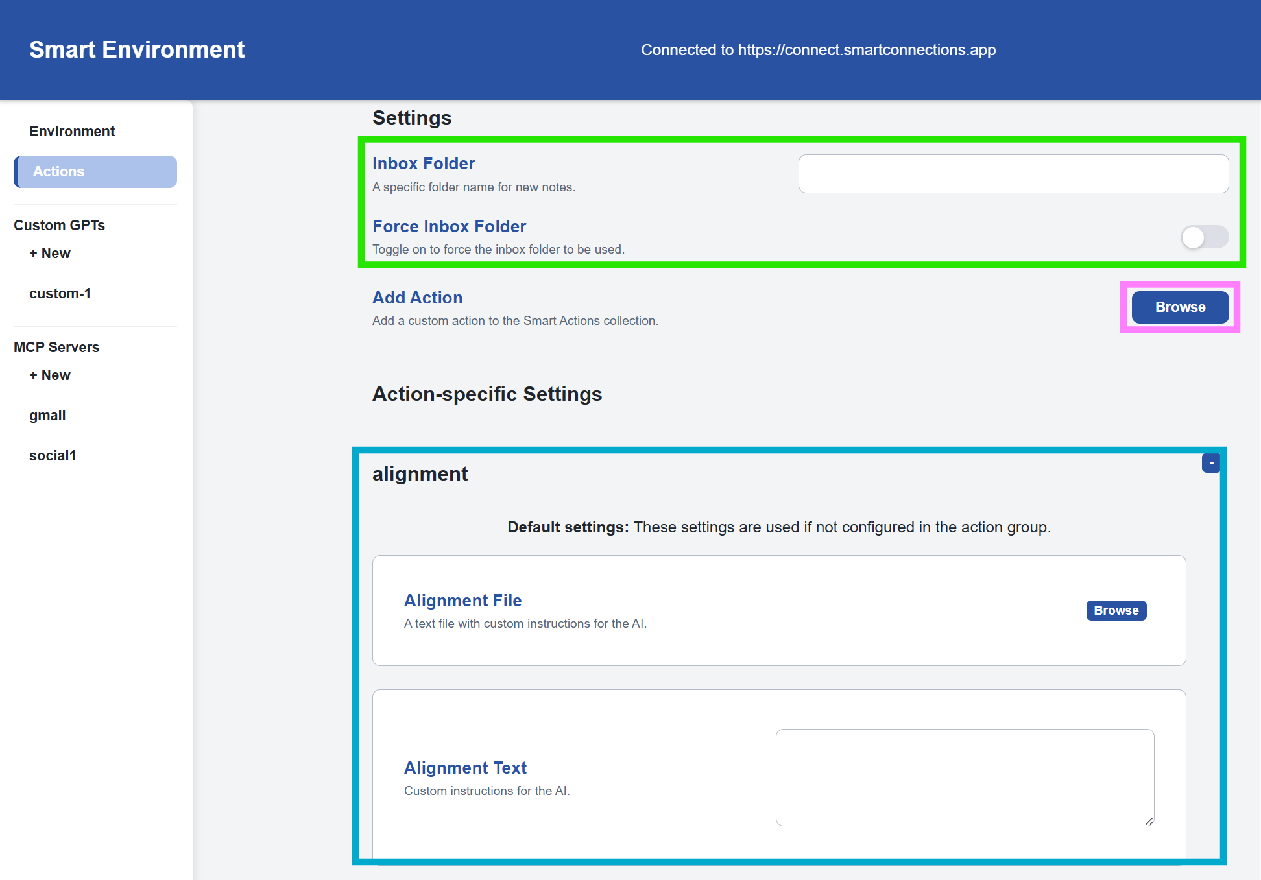Click the Alignment File label
1261x880 pixels.
coord(462,601)
